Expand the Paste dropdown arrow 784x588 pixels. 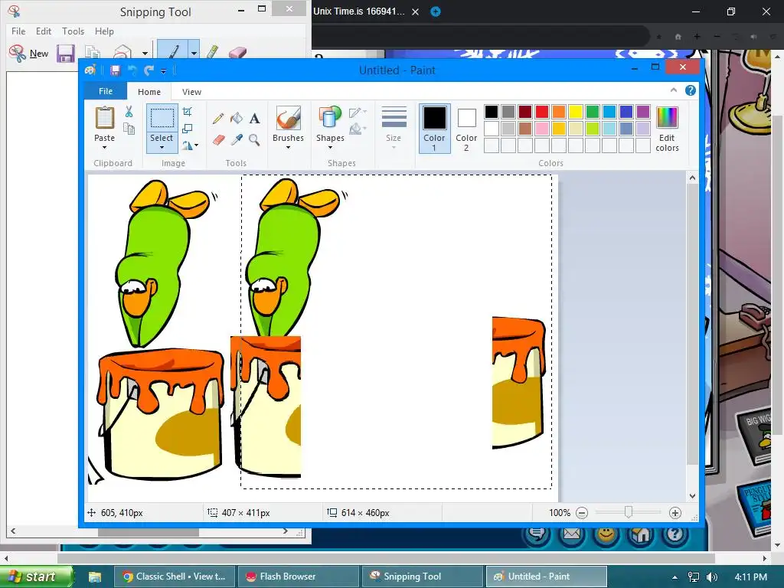(104, 148)
